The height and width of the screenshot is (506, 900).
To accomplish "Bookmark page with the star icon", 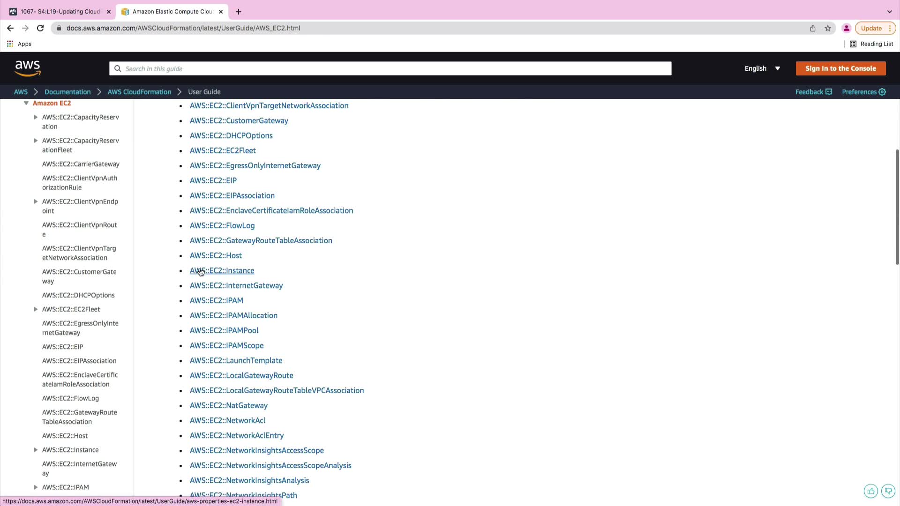I will point(828,28).
